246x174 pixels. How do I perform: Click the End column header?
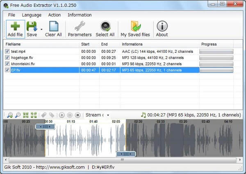(x=109, y=44)
